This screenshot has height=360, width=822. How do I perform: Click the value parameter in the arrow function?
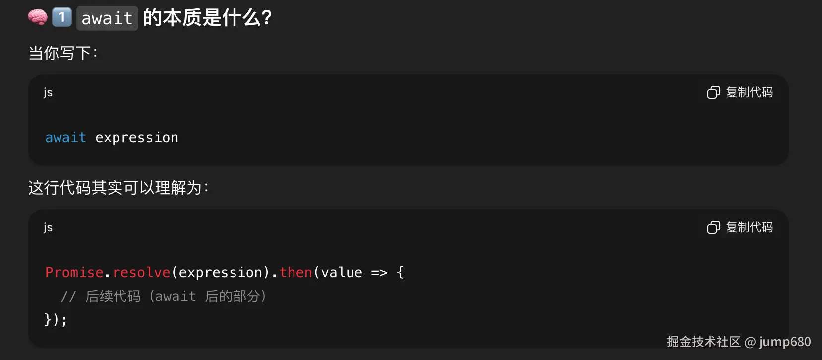tap(342, 273)
